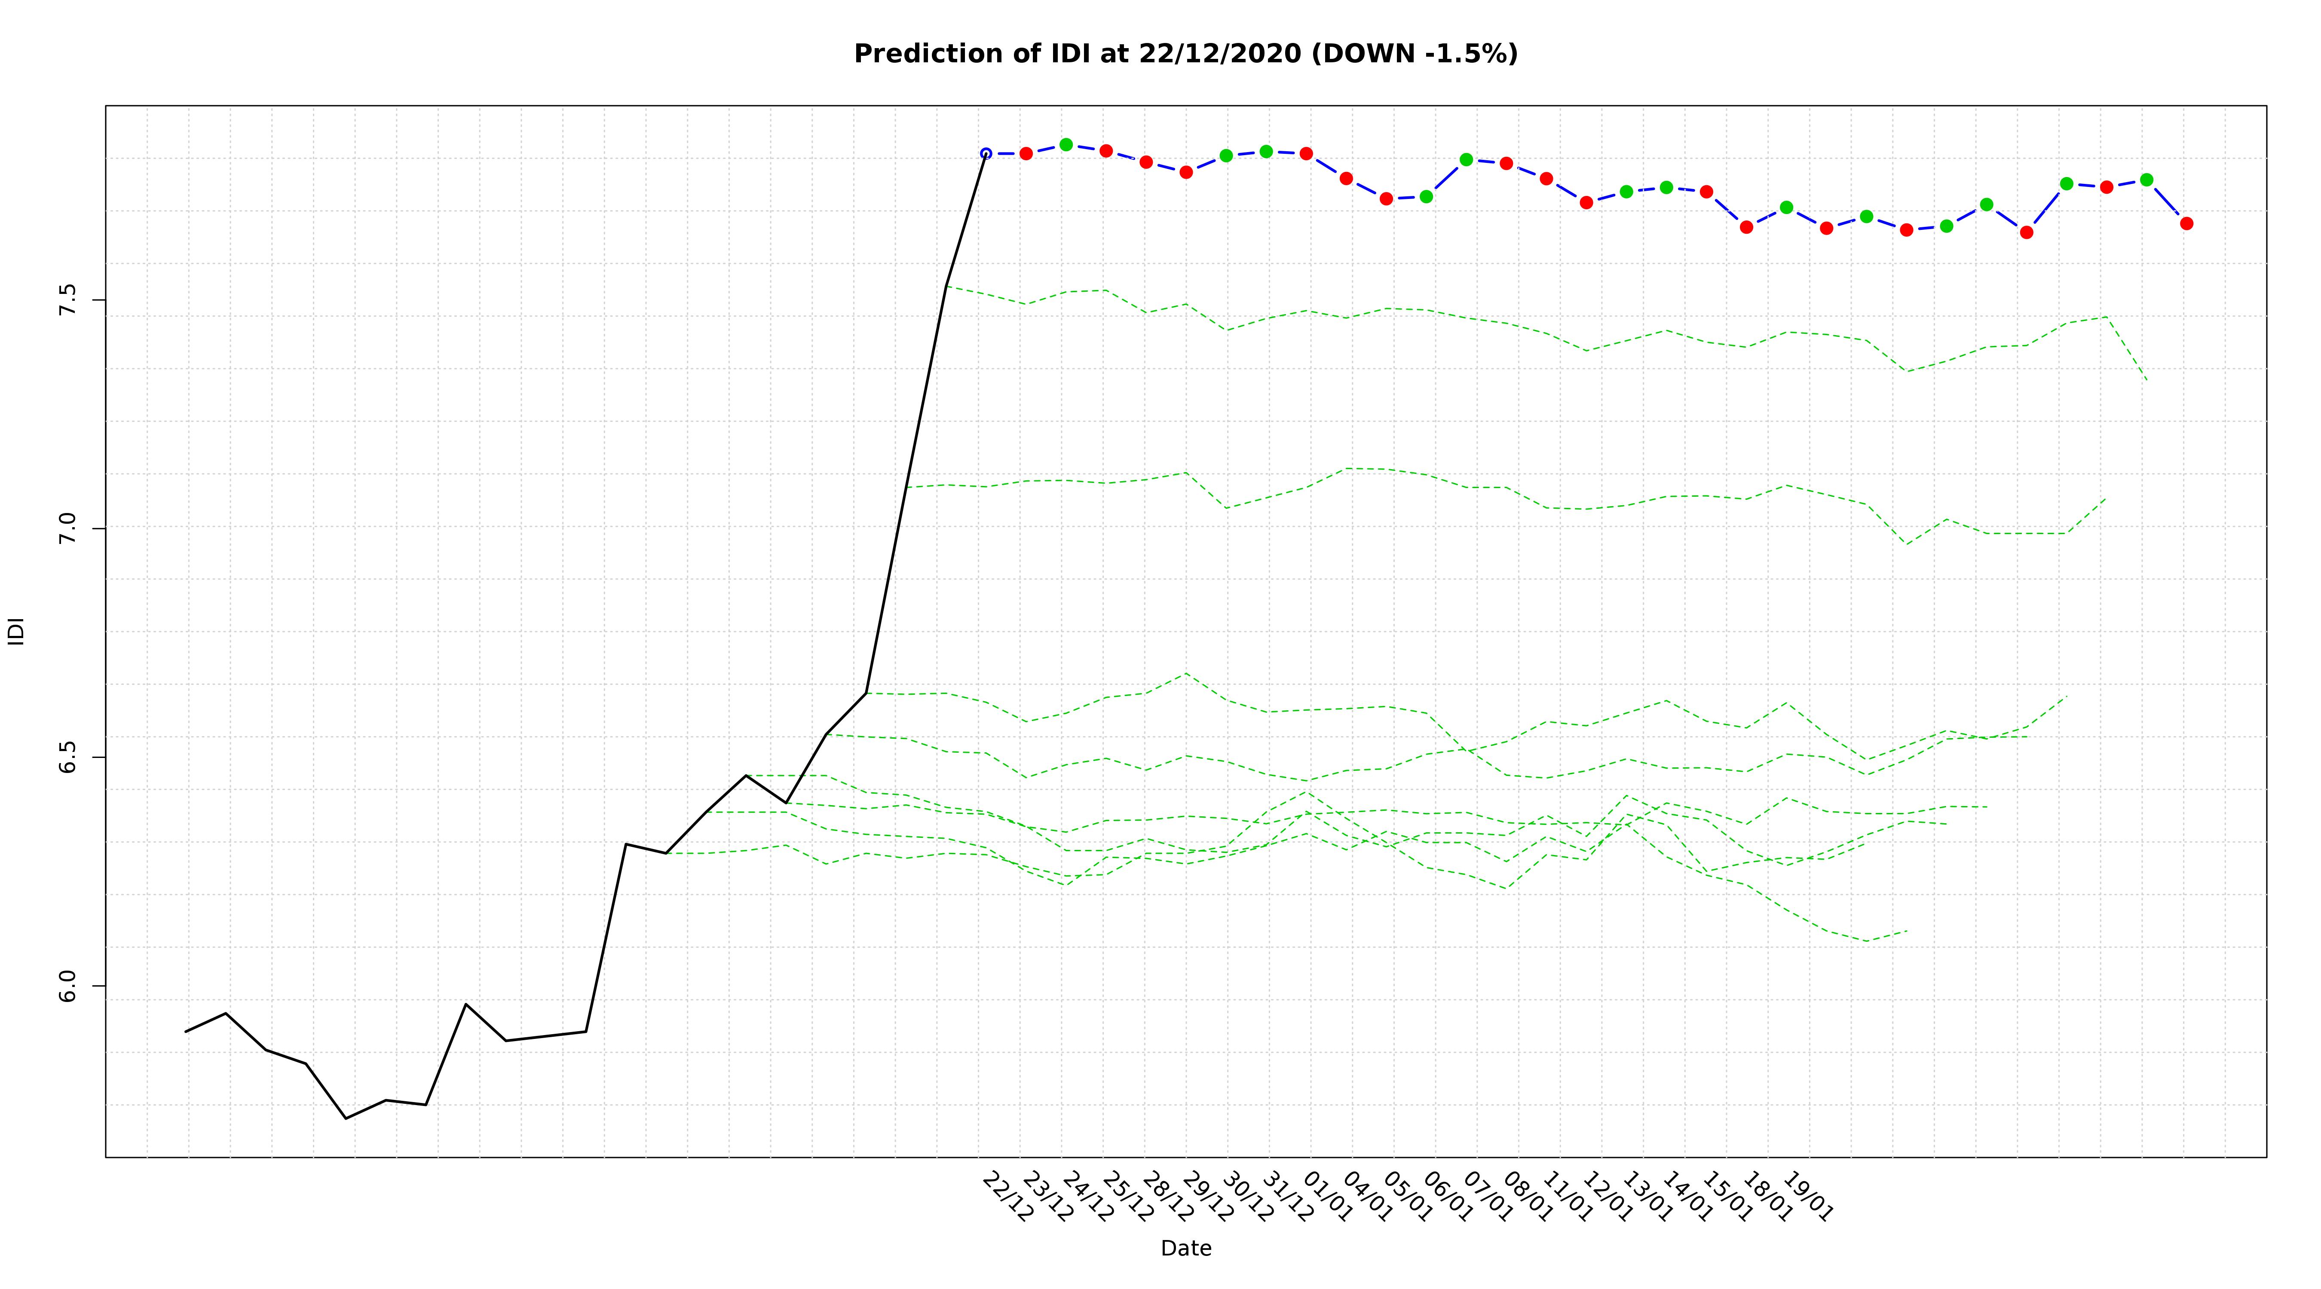Click the first red prediction dot
The height and width of the screenshot is (1289, 2321).
click(1026, 154)
